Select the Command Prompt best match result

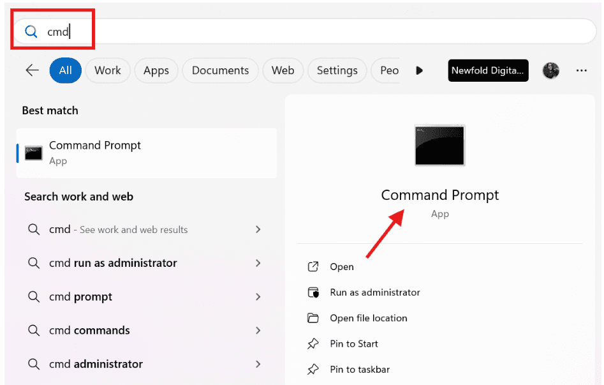click(147, 153)
